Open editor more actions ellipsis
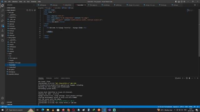The height and width of the screenshot is (112, 200). coord(198,5)
